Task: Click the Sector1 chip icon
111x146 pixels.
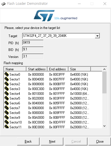Action: 6,79
